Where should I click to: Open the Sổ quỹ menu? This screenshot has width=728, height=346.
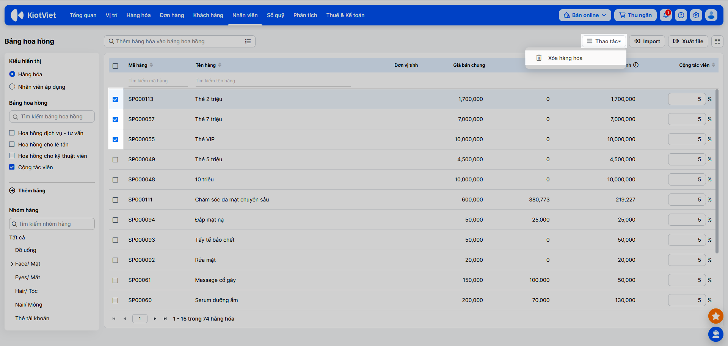pos(275,15)
